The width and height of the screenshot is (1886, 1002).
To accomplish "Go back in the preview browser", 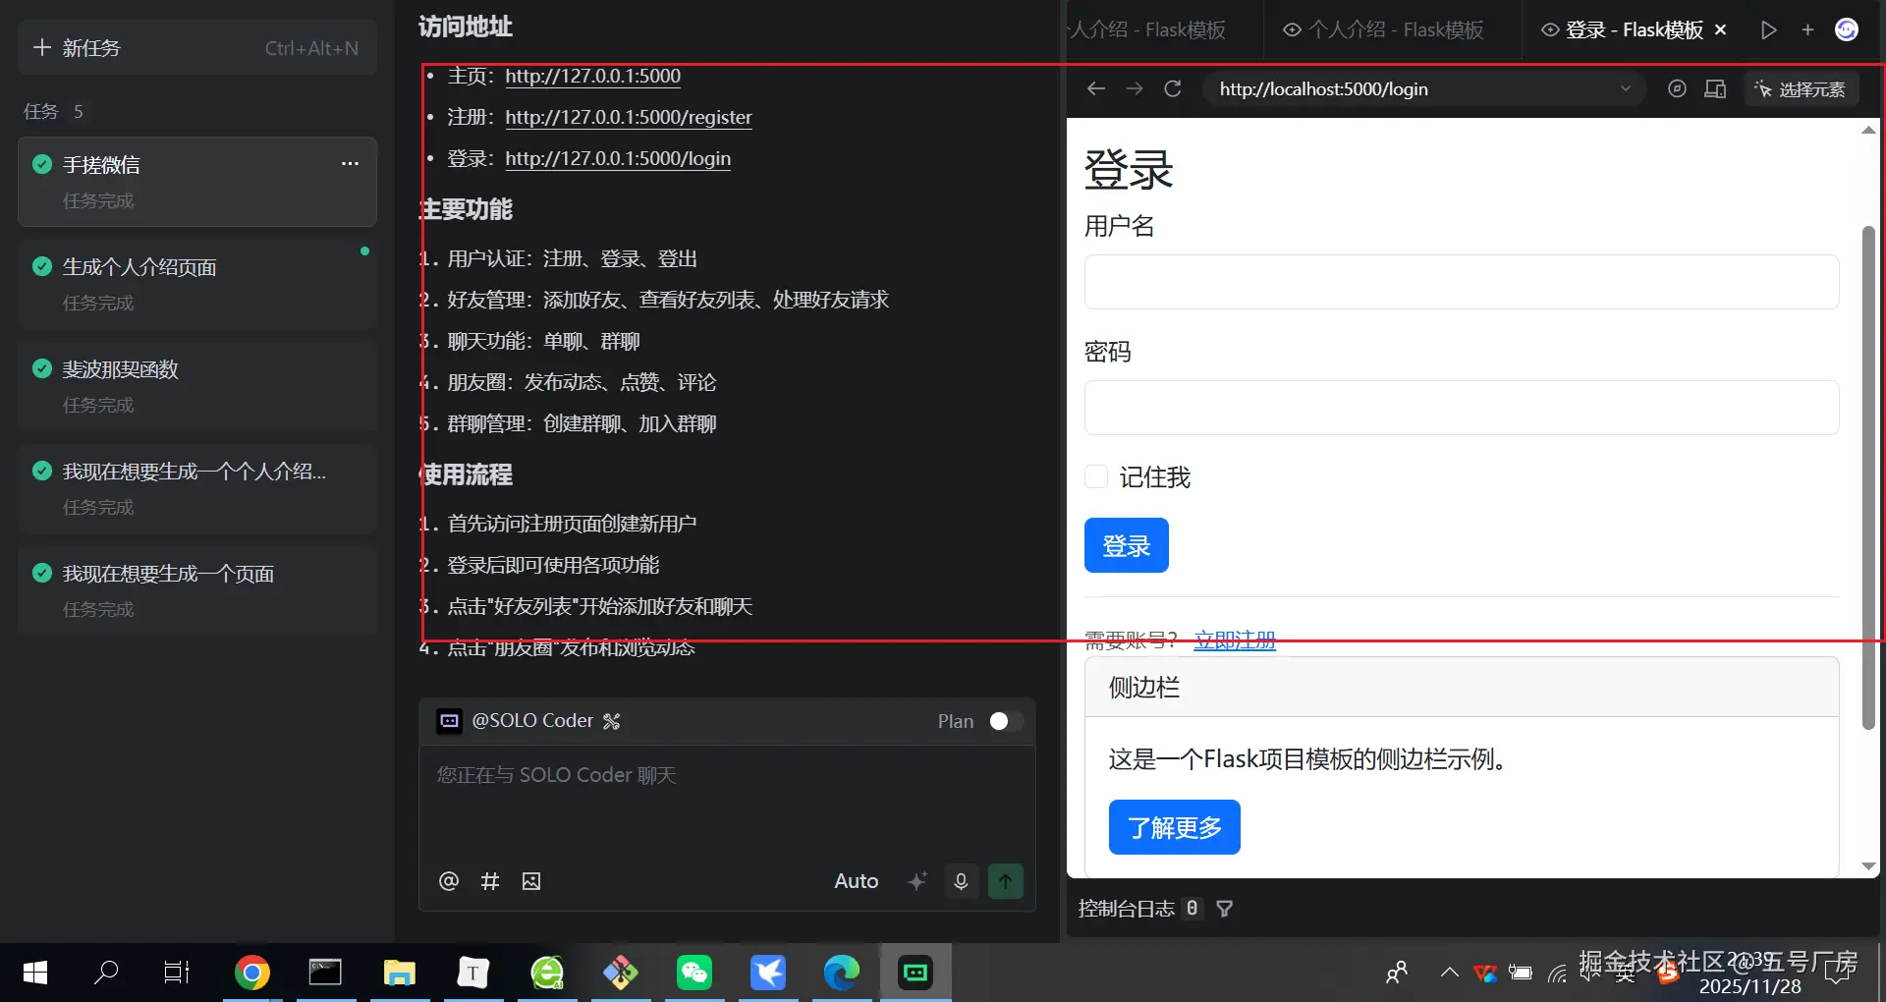I will coord(1096,88).
